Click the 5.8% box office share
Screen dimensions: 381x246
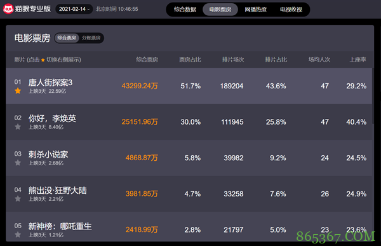[x=192, y=158]
